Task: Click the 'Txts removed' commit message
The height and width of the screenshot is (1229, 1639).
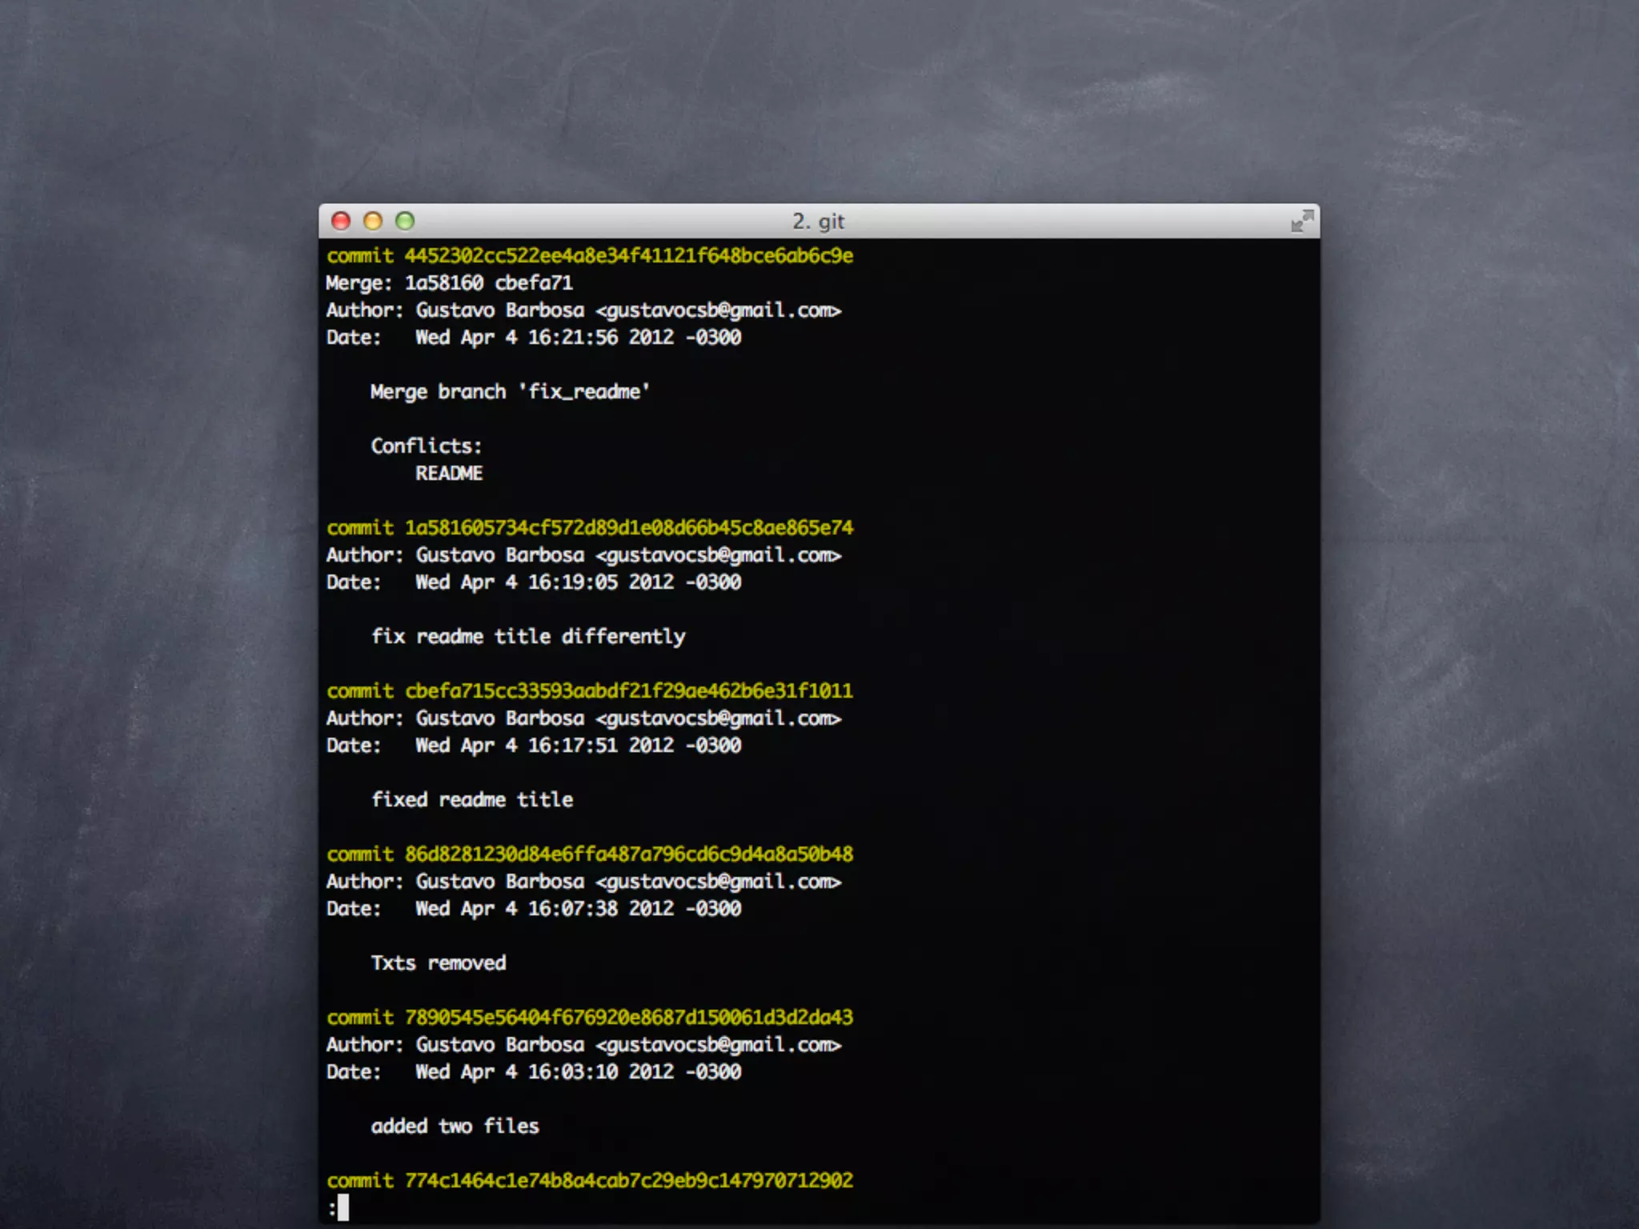Action: click(439, 963)
